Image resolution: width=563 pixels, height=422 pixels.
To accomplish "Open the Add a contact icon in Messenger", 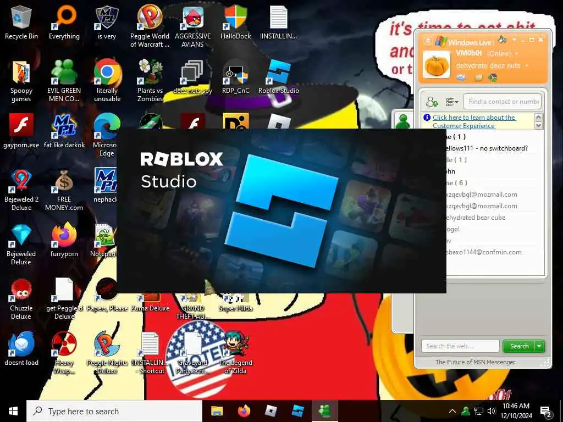I will pyautogui.click(x=432, y=102).
